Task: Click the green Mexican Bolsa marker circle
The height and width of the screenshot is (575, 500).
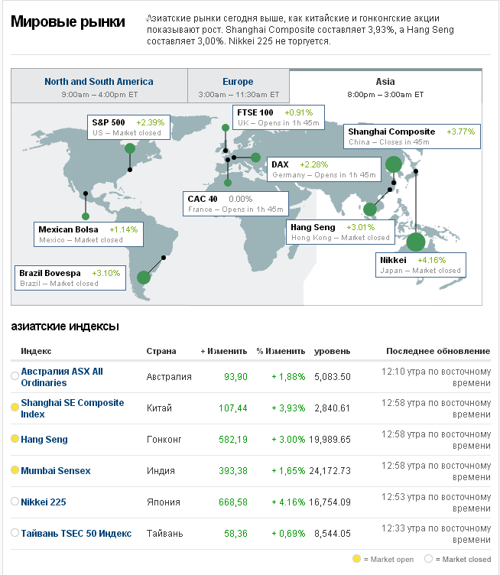Action: (86, 216)
